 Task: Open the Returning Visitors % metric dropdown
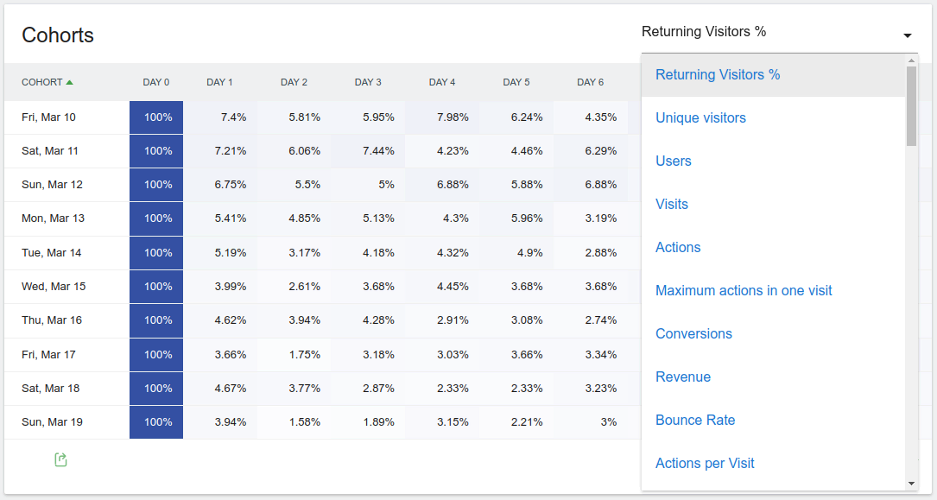click(704, 32)
